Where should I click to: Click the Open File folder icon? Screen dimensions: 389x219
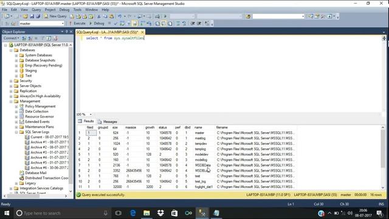[26, 16]
